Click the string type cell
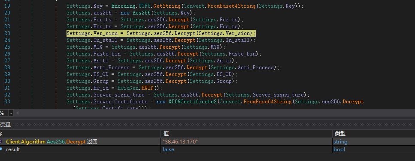Viewport: 415px width, 161px height. pyautogui.click(x=374, y=142)
